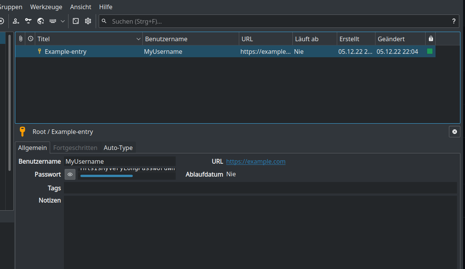The width and height of the screenshot is (465, 269).
Task: Copy the password to clipboard
Action: (x=28, y=21)
